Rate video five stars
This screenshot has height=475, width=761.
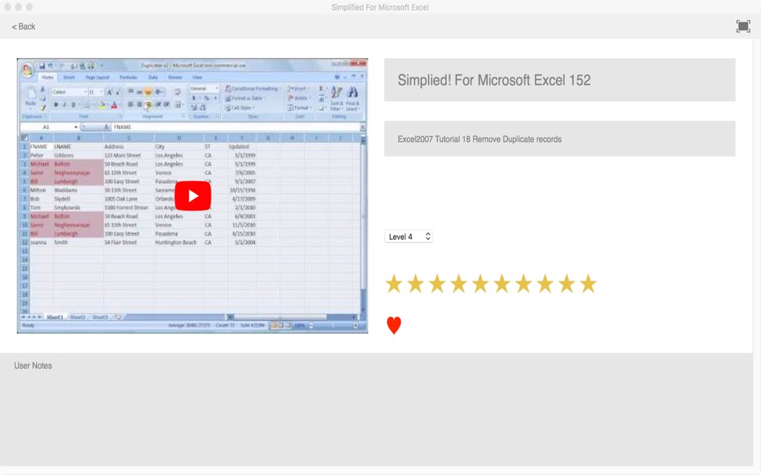click(x=480, y=284)
